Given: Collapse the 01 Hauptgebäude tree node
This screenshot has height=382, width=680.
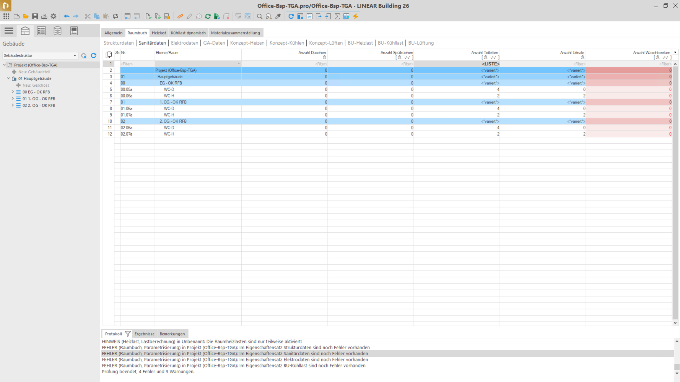Looking at the screenshot, I should [x=8, y=79].
